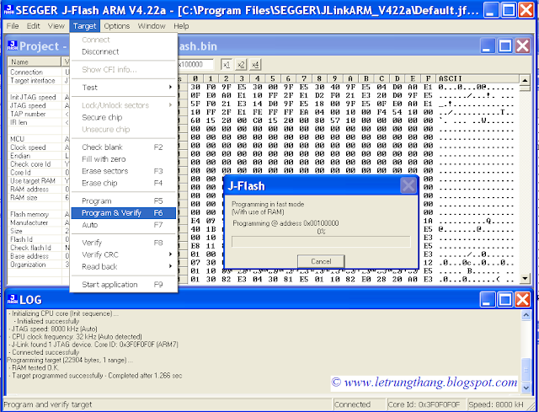Screen dimensions: 539x412
Task: Select the Target interface row
Action: 39,81
